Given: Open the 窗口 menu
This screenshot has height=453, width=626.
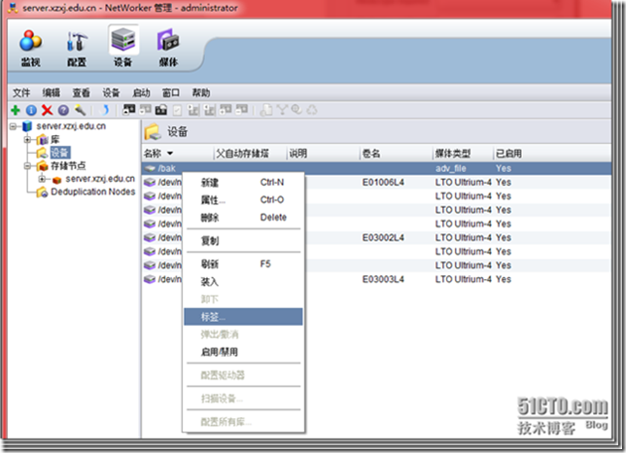Looking at the screenshot, I should (x=171, y=93).
